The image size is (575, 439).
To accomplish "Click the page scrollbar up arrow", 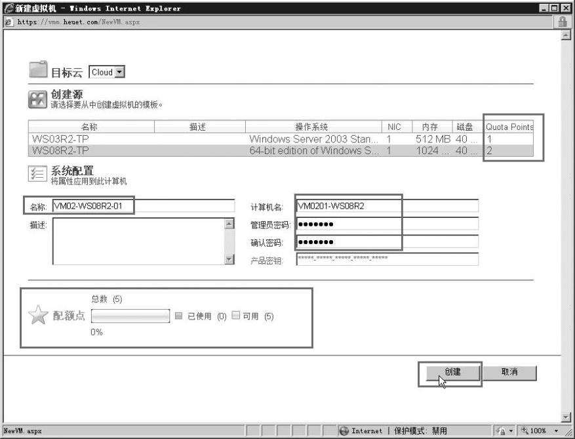I will click(566, 35).
